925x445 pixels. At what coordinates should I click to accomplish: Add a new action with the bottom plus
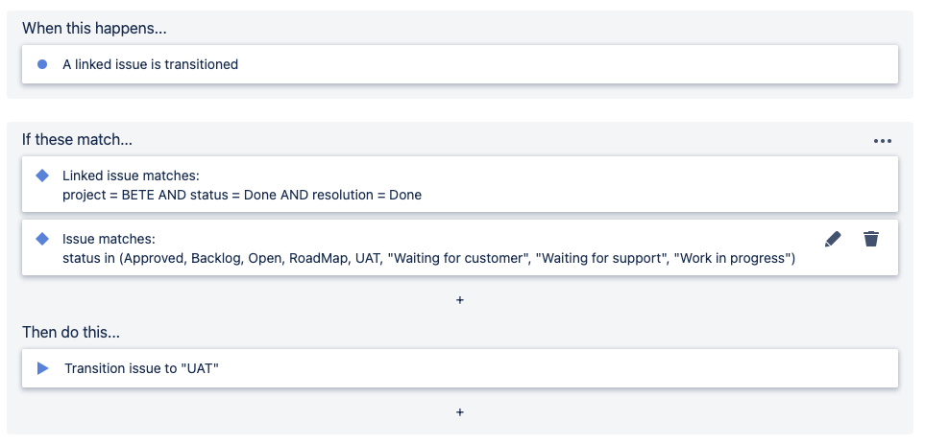460,412
